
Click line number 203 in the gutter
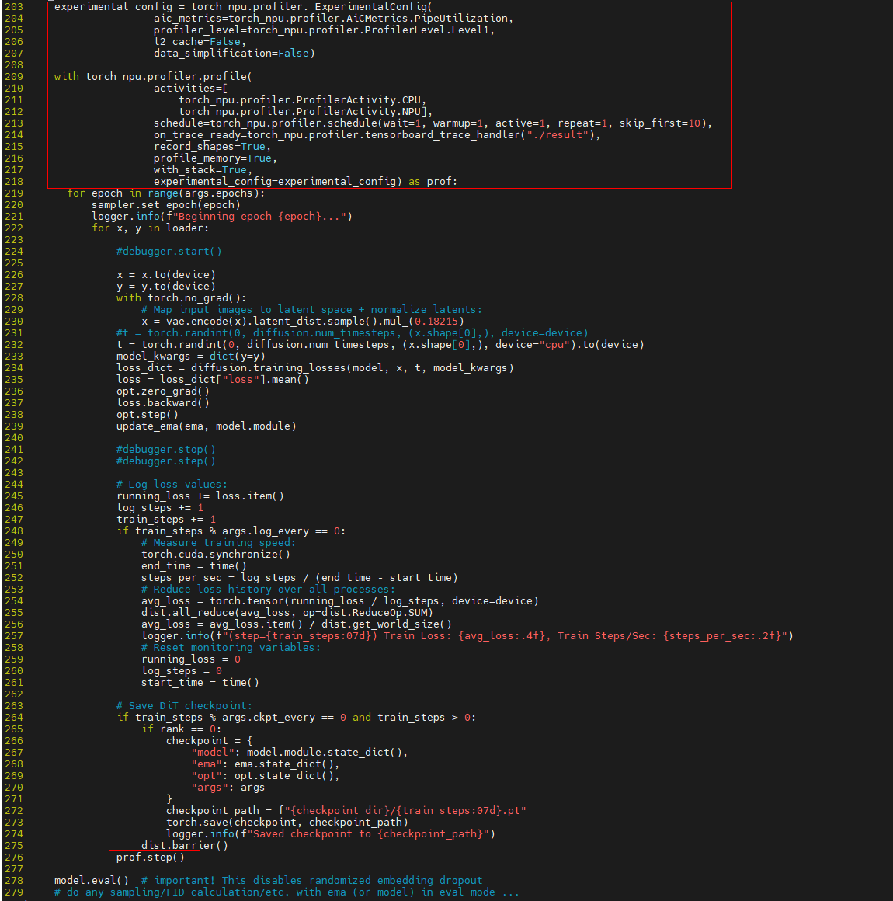click(x=14, y=7)
